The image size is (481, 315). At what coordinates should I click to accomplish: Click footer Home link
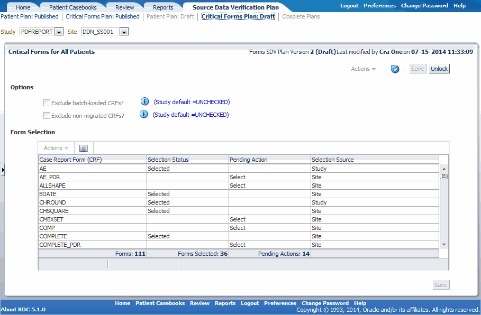pos(122,303)
